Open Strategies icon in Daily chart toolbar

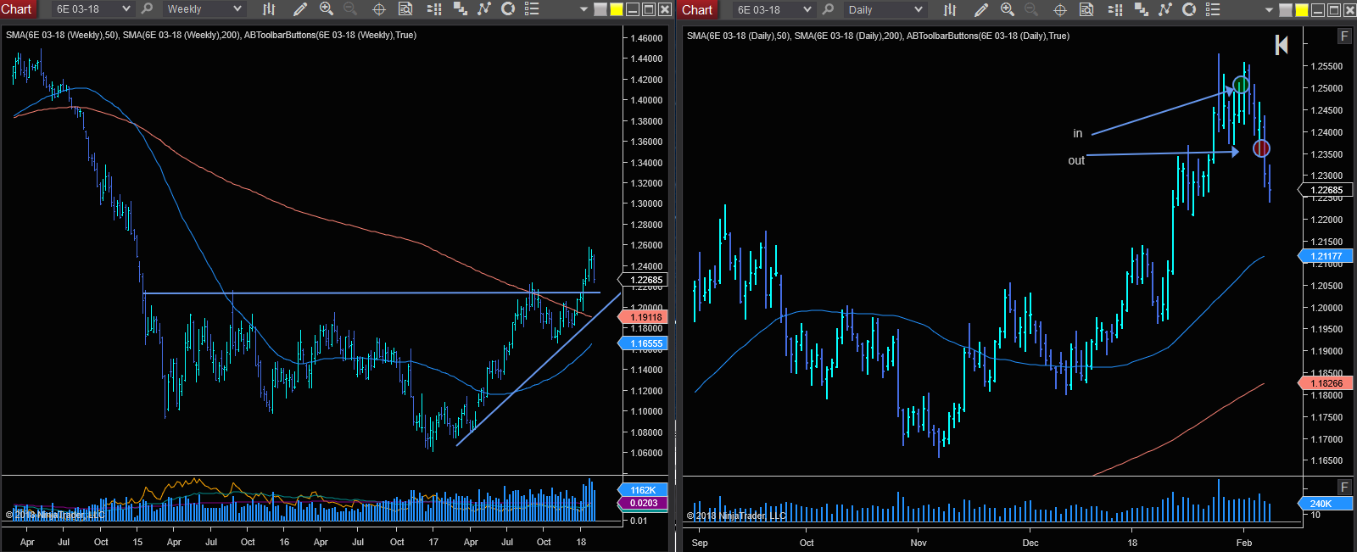pos(1189,9)
